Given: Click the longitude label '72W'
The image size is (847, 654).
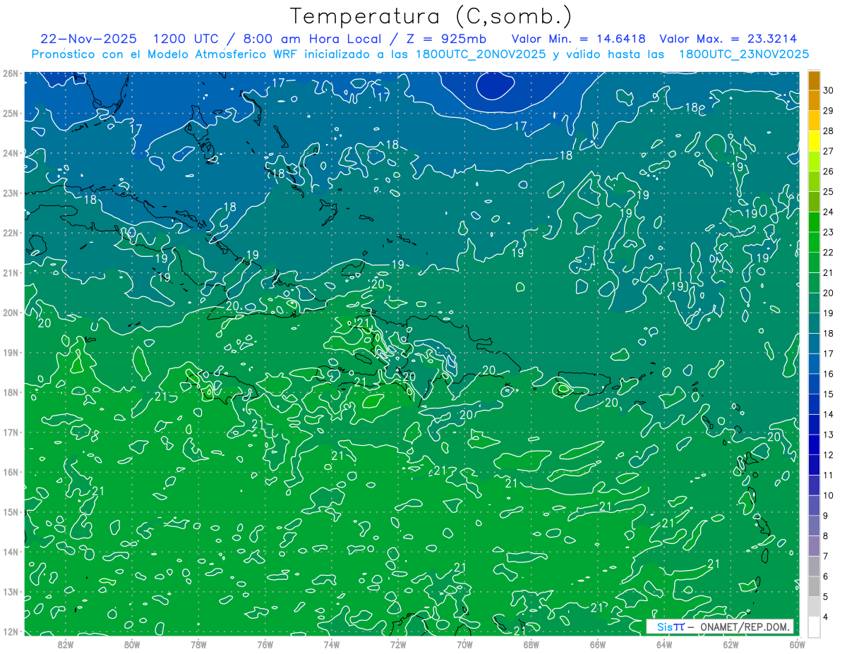Looking at the screenshot, I should coord(398,644).
